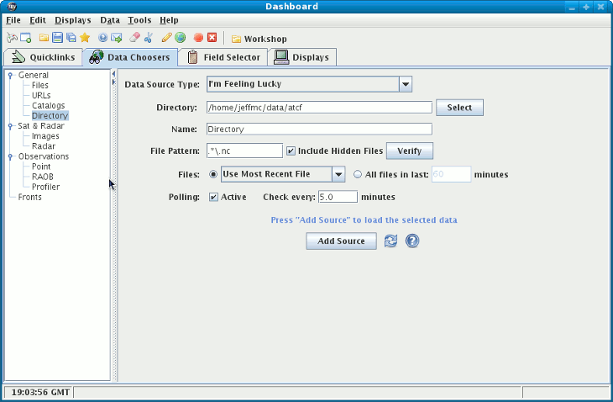
Task: Collapse the Sat & Radar tree node
Action: 10,126
